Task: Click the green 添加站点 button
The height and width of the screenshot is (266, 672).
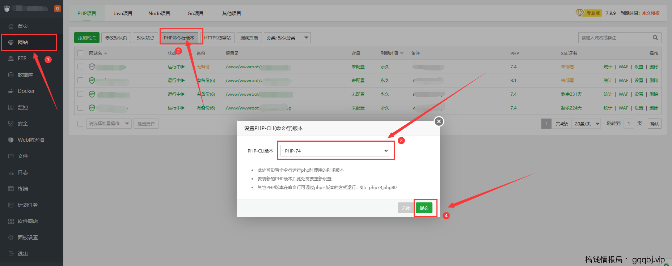Action: (87, 38)
